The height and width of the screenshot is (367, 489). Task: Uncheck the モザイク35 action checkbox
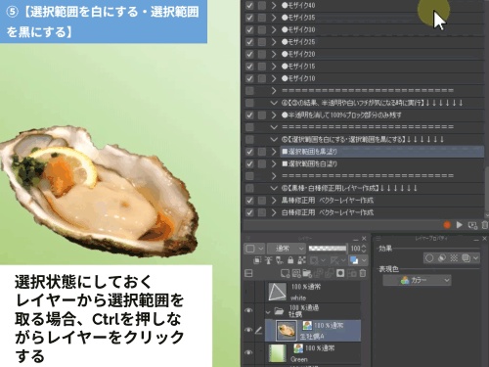249,18
